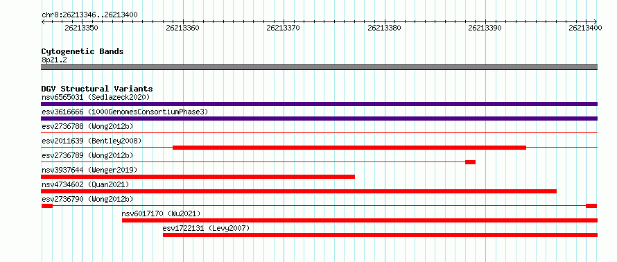Click ruler position 26213370
617x262 pixels.
tap(284, 28)
